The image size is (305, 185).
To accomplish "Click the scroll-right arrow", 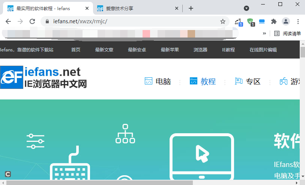I will 297,183.
